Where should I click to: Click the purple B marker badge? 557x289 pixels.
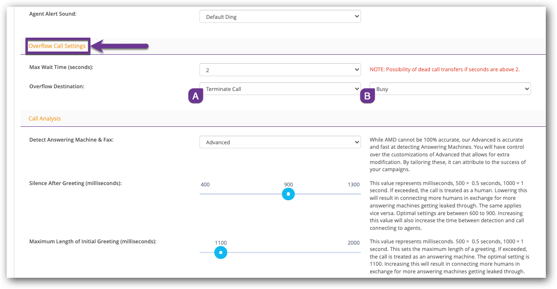coord(367,96)
